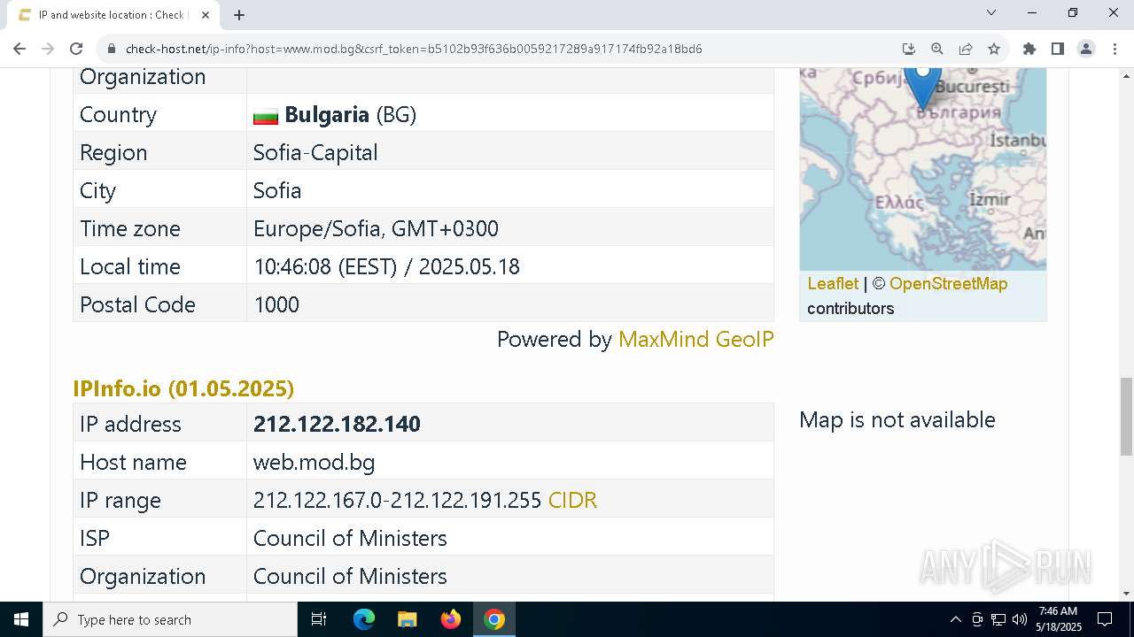The image size is (1134, 637).
Task: Select host name web.mod.bg
Action: click(x=314, y=462)
